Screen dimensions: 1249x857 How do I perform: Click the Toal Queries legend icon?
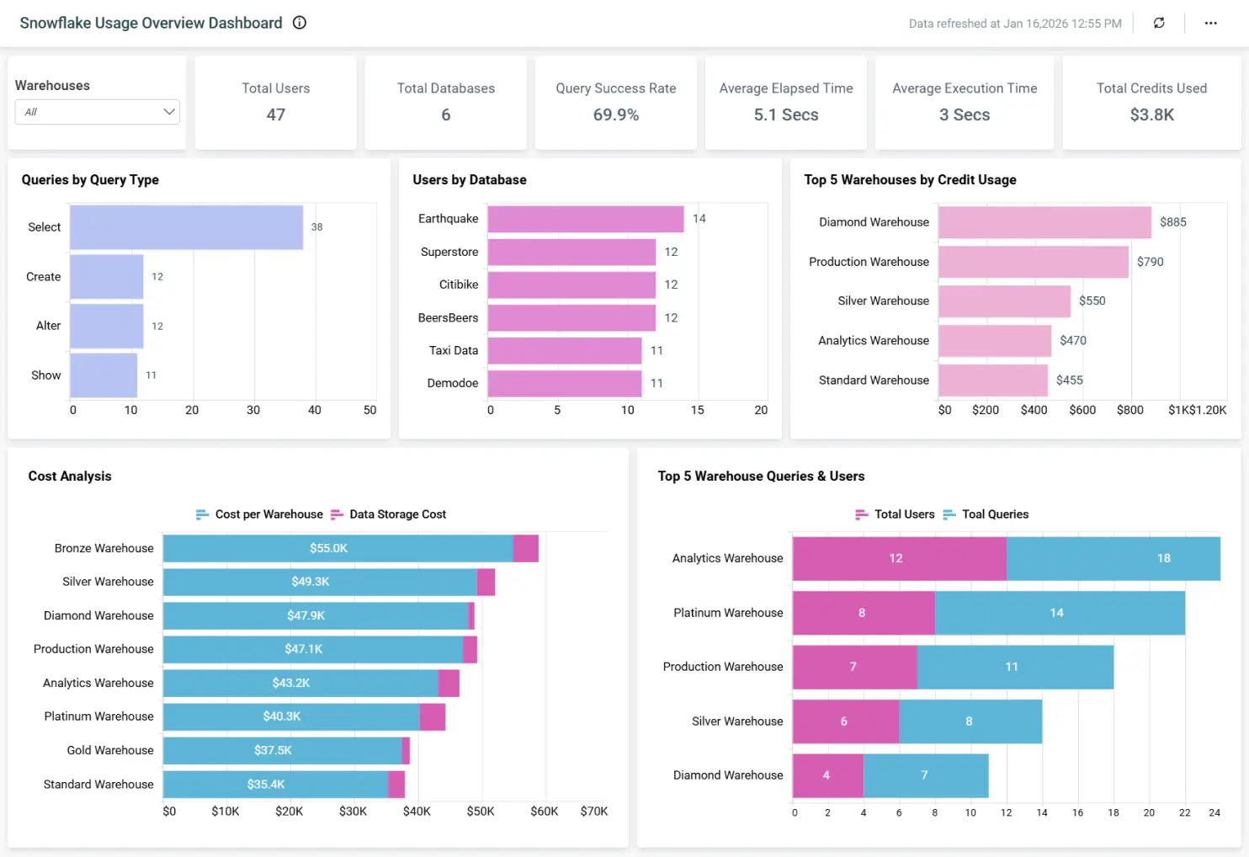pos(951,514)
